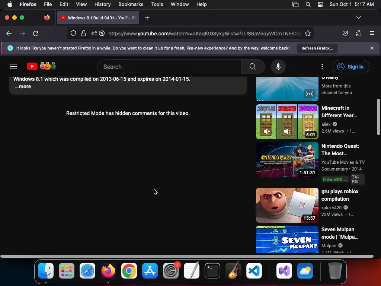Reload the page with refresh icon
This screenshot has height=286, width=381.
coord(36,33)
